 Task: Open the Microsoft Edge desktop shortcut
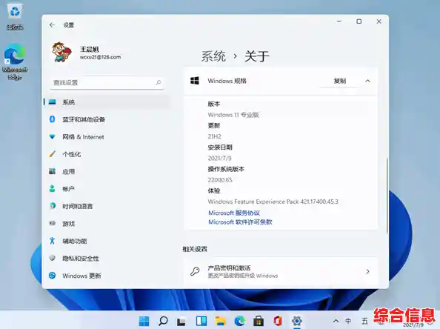pos(15,62)
